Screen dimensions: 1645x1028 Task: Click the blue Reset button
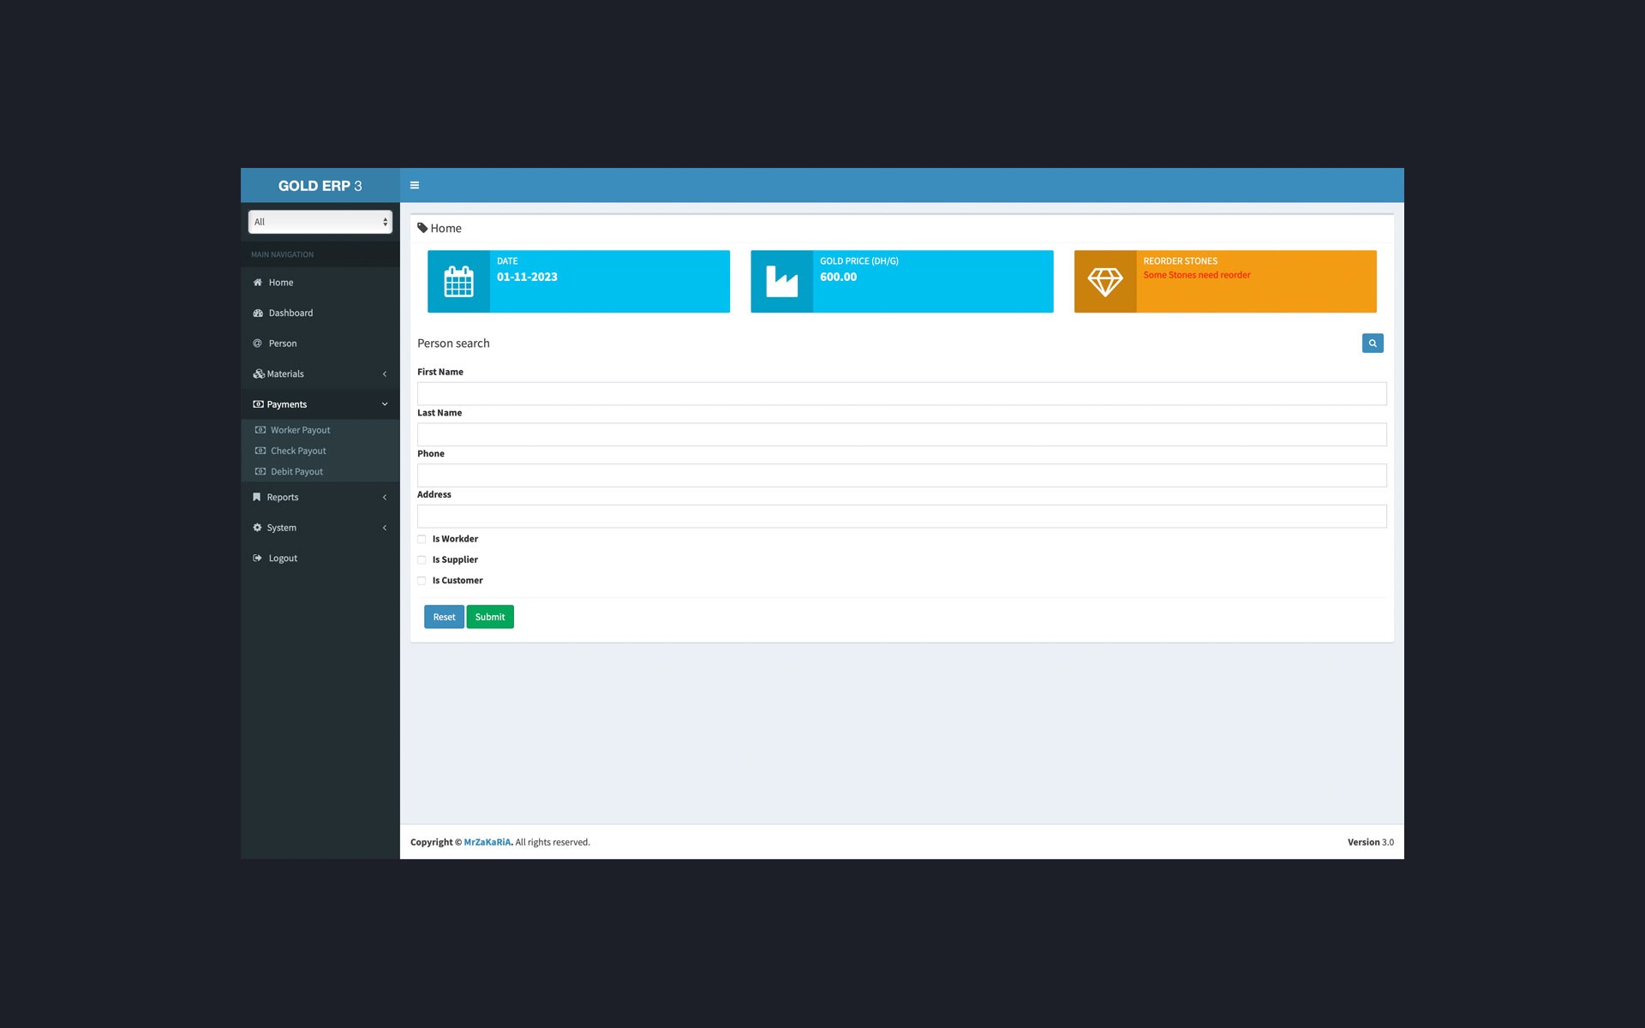pyautogui.click(x=444, y=617)
